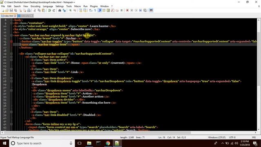Image resolution: width=261 pixels, height=147 pixels.
Task: Toggle synchronized vertical scrolling
Action: [80, 10]
